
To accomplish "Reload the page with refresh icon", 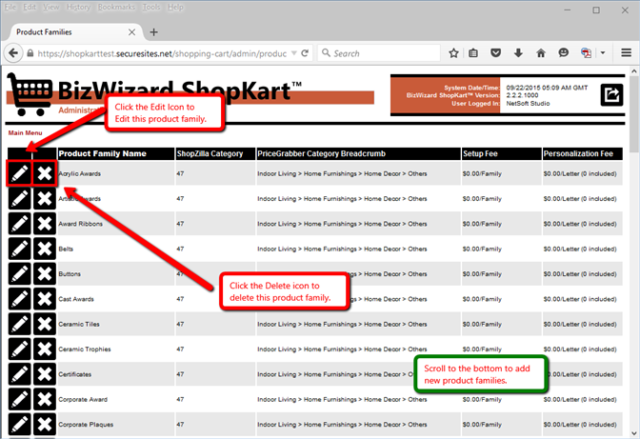I will click(305, 53).
